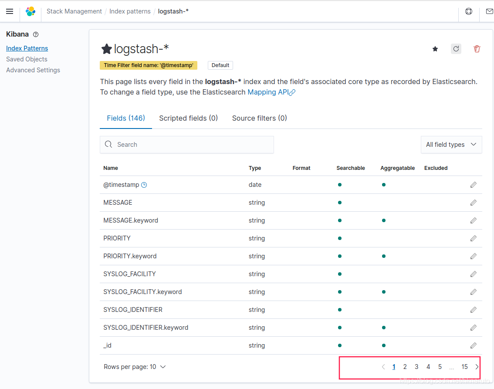The height and width of the screenshot is (389, 494).
Task: Switch to the Scripted fields tab
Action: click(x=188, y=118)
